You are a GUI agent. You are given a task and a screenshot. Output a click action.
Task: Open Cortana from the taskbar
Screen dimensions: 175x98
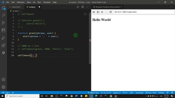pyautogui.click(x=42, y=96)
